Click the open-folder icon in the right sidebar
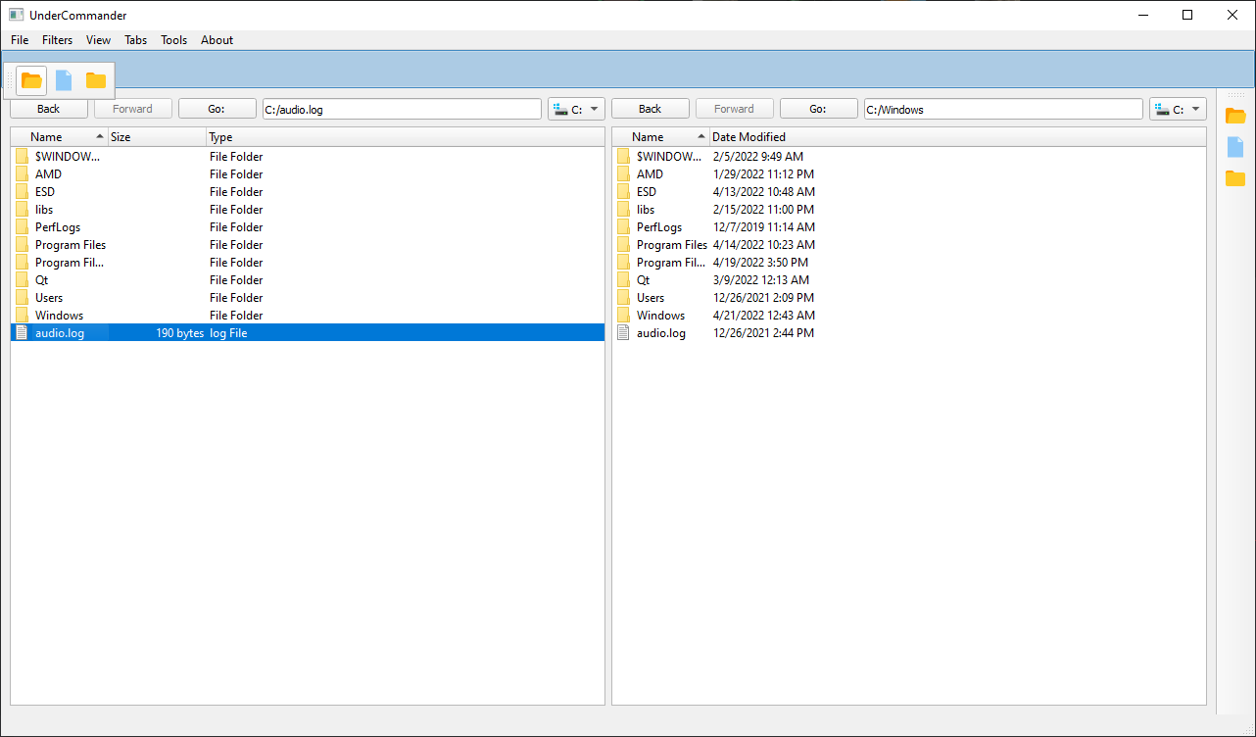The width and height of the screenshot is (1256, 737). pos(1235,116)
